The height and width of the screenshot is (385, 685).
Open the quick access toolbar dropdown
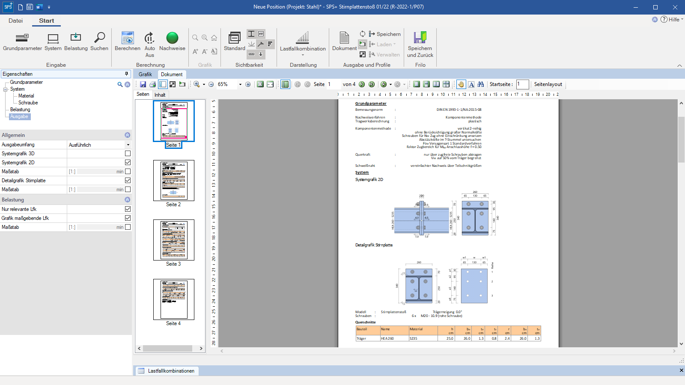click(49, 7)
